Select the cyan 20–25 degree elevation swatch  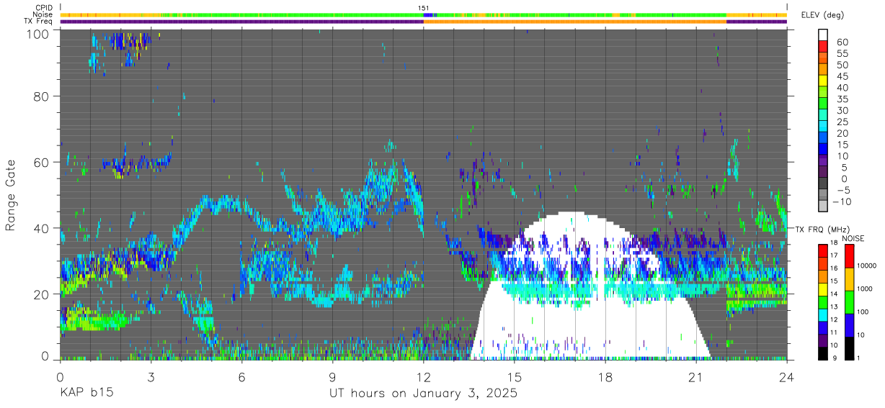pyautogui.click(x=824, y=127)
